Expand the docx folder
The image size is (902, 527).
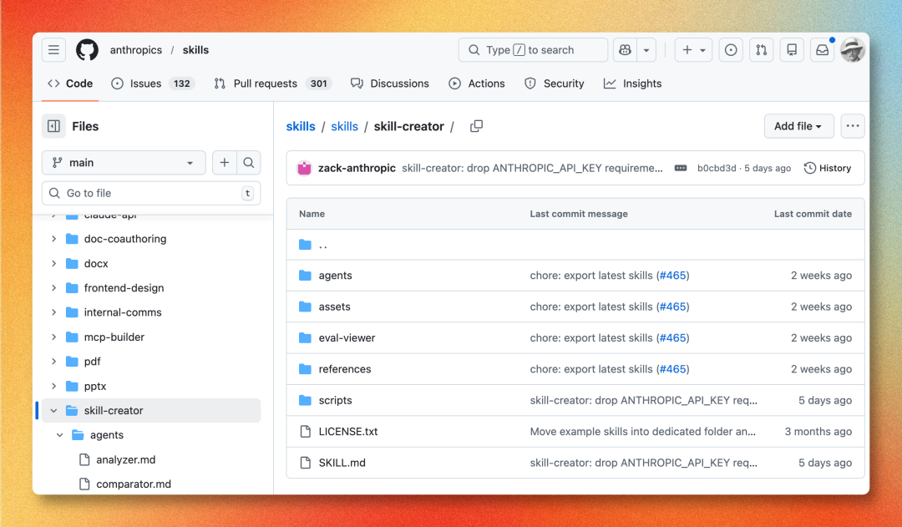click(53, 264)
